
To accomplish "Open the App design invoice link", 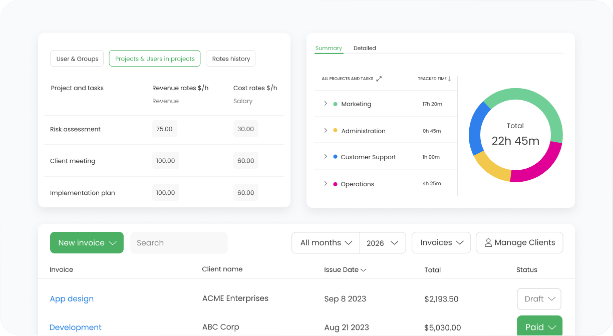I will click(x=72, y=299).
